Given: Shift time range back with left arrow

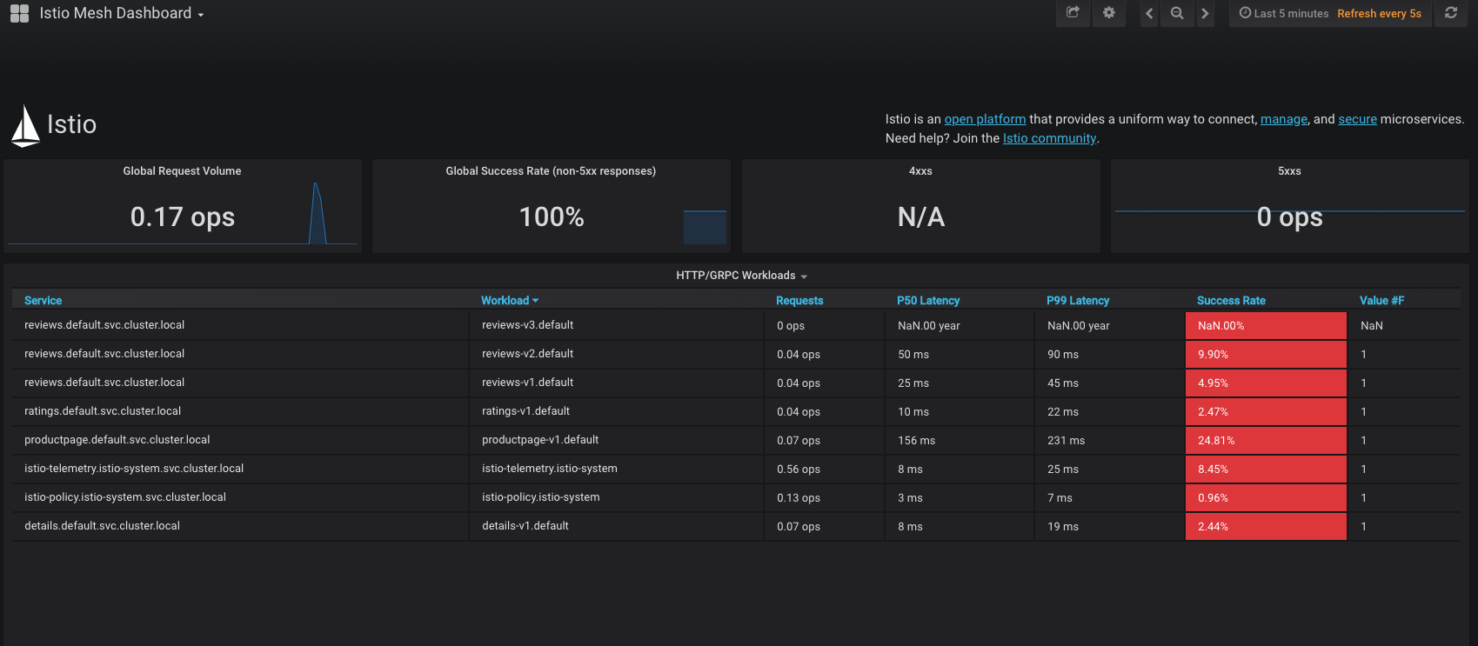Looking at the screenshot, I should click(x=1149, y=13).
